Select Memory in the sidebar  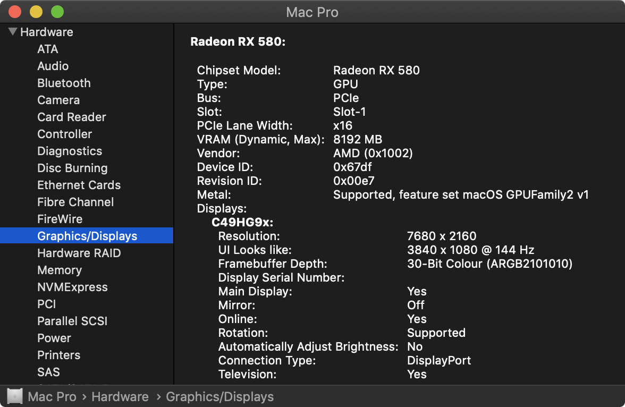60,270
